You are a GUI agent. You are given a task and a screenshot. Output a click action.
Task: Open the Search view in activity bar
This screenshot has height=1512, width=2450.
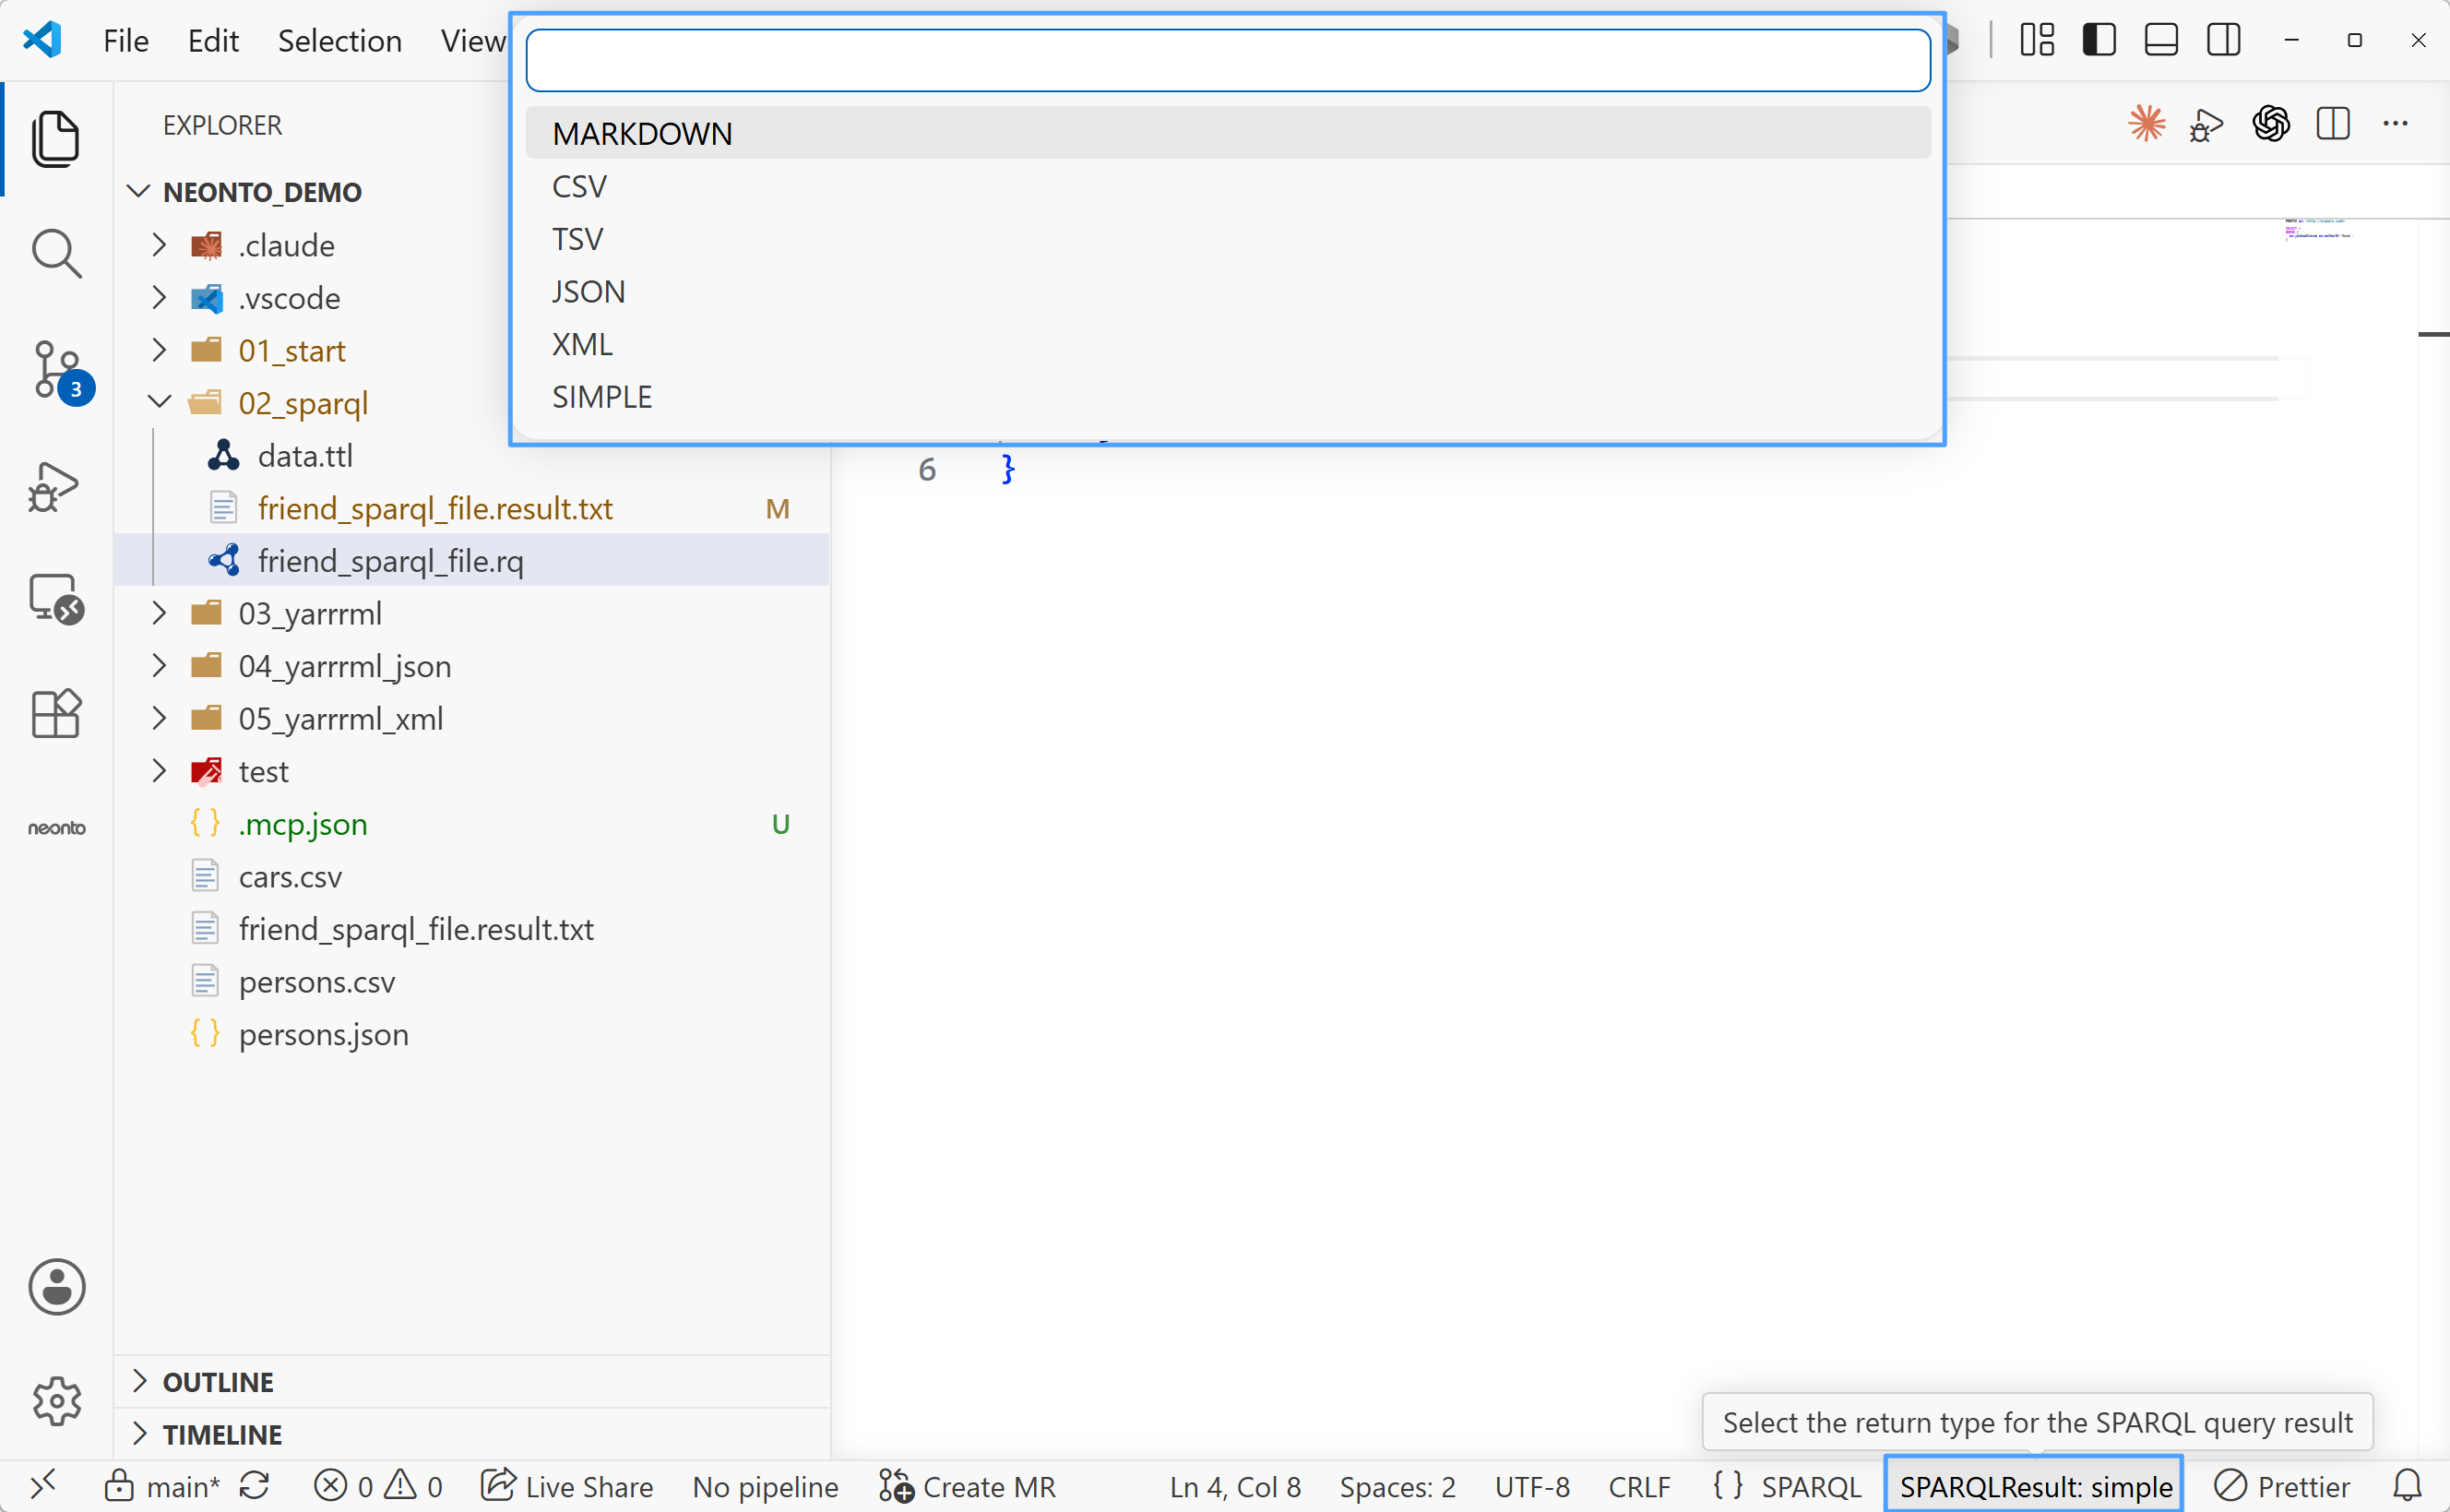tap(56, 254)
